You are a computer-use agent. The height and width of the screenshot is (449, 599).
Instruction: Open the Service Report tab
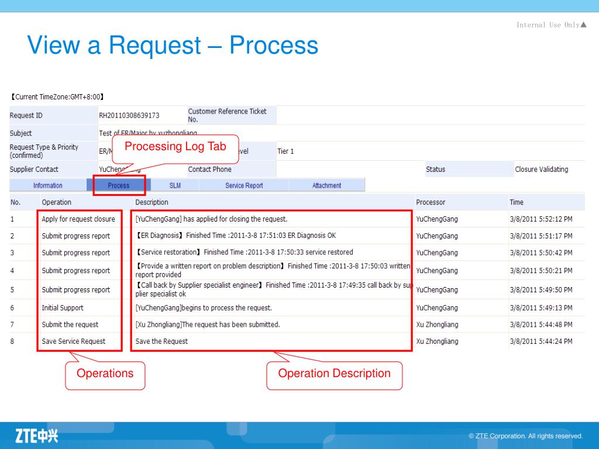(244, 185)
